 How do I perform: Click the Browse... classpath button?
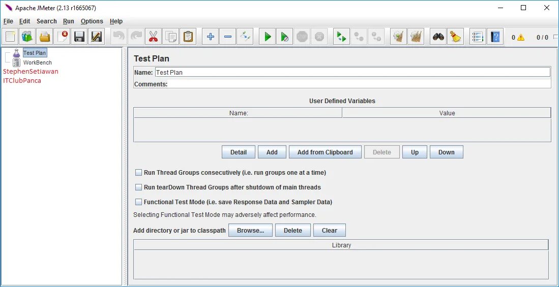tap(250, 231)
